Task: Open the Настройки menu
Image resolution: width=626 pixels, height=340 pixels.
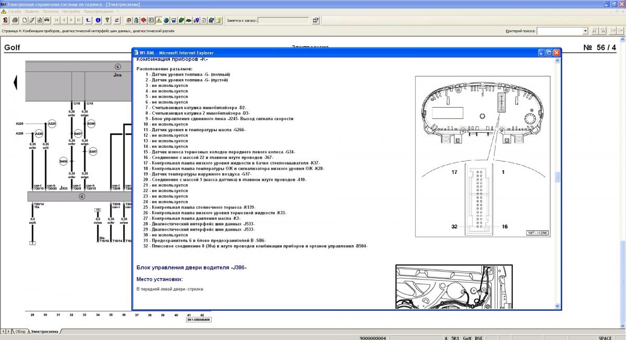Action: pyautogui.click(x=71, y=11)
